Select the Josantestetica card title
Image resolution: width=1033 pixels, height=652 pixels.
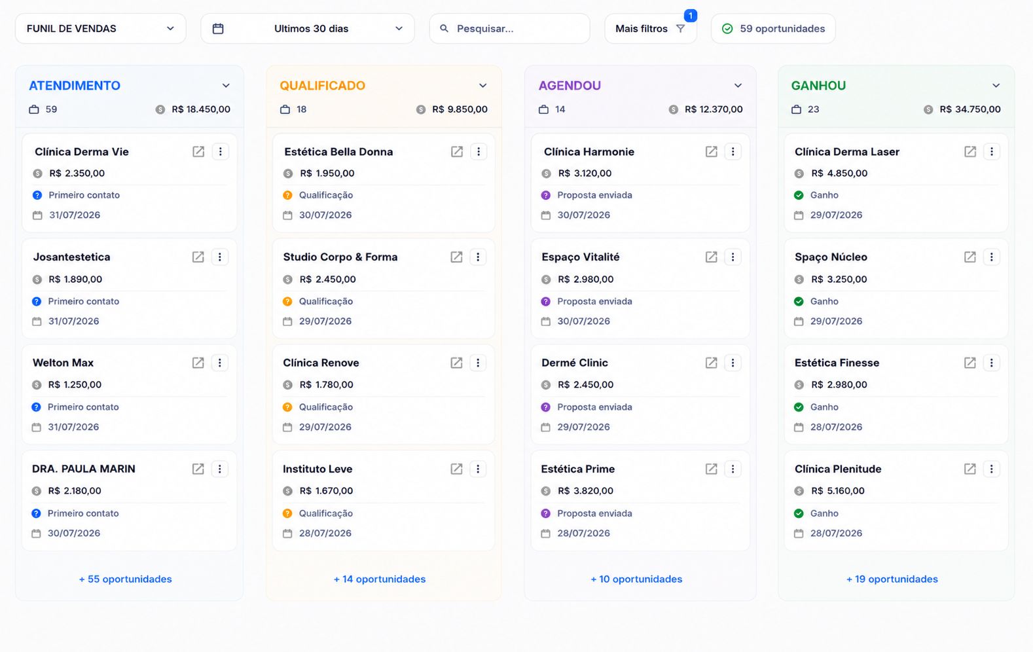(72, 257)
